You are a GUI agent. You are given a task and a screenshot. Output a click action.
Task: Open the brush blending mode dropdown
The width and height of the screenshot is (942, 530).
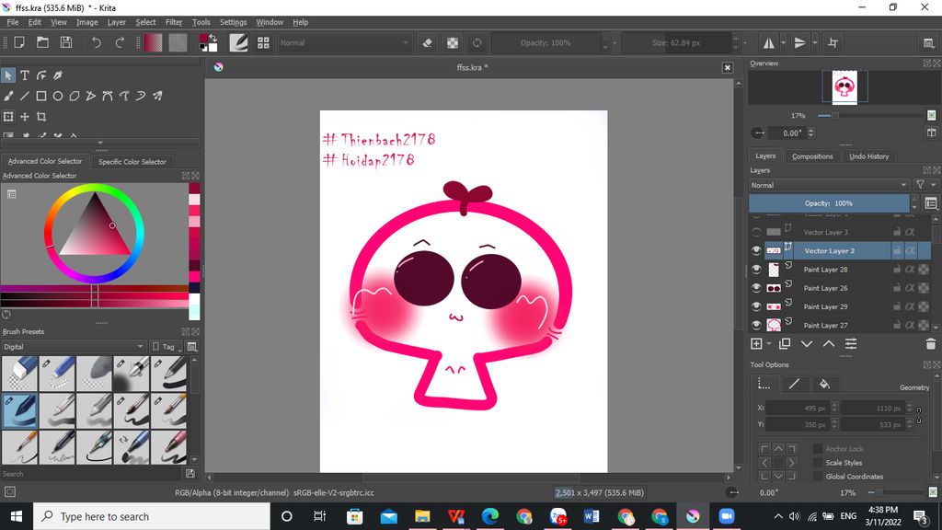click(x=344, y=42)
